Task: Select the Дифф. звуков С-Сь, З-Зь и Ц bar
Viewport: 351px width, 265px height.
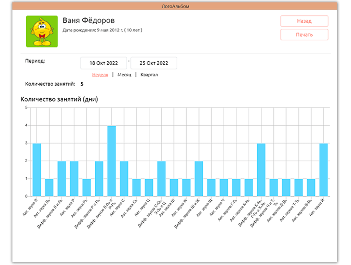Action: coord(161,178)
